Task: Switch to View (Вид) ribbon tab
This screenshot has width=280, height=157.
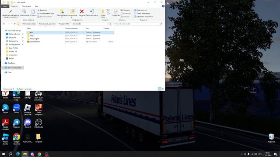Action: (36, 6)
